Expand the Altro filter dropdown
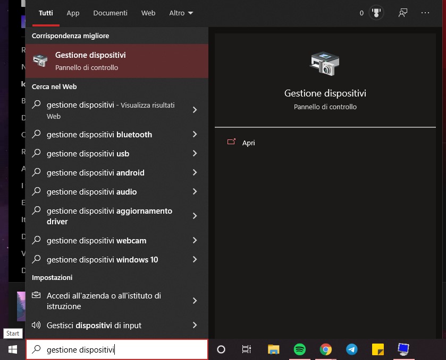Screen dimensions: 446x360 point(181,13)
